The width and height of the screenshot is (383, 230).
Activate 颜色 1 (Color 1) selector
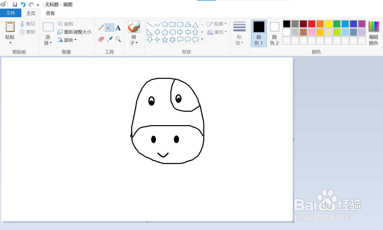(259, 33)
